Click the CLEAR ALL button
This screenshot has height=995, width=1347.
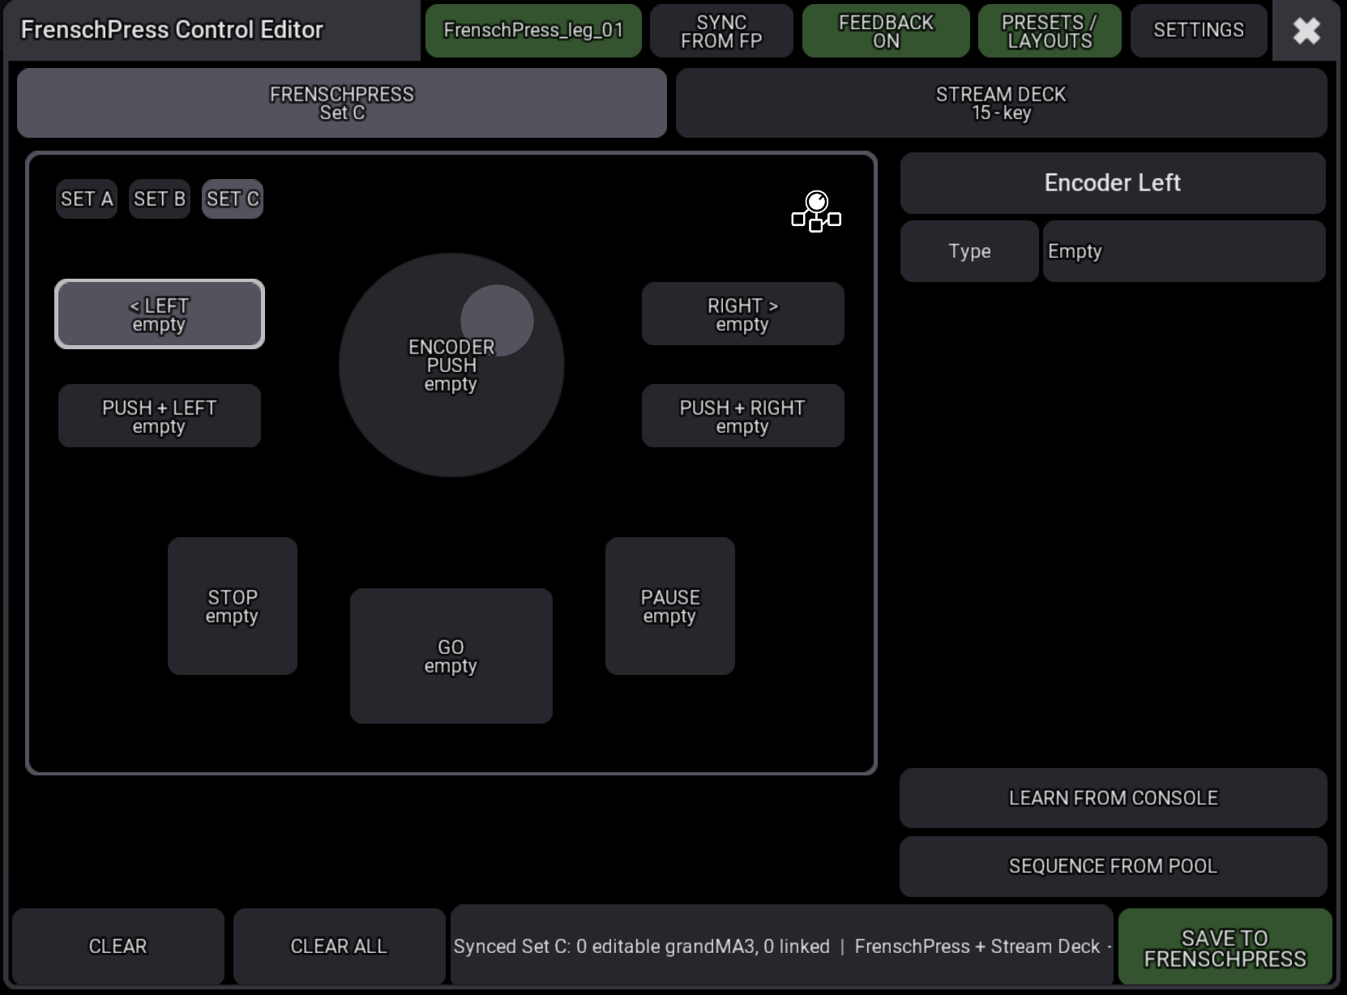340,946
